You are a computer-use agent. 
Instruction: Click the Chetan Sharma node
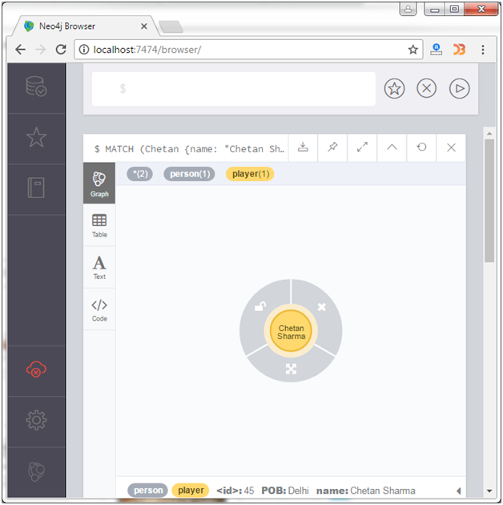(291, 331)
